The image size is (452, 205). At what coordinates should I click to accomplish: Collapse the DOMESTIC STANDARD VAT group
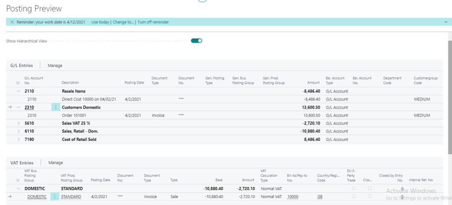coord(19,188)
